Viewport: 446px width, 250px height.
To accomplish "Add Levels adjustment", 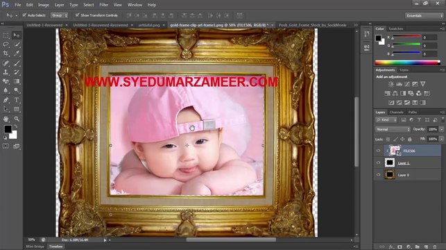I will [x=399, y=84].
